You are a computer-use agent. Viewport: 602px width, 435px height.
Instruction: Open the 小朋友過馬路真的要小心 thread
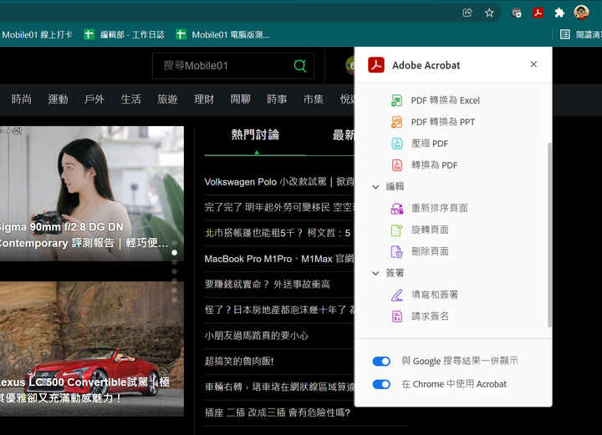[257, 336]
